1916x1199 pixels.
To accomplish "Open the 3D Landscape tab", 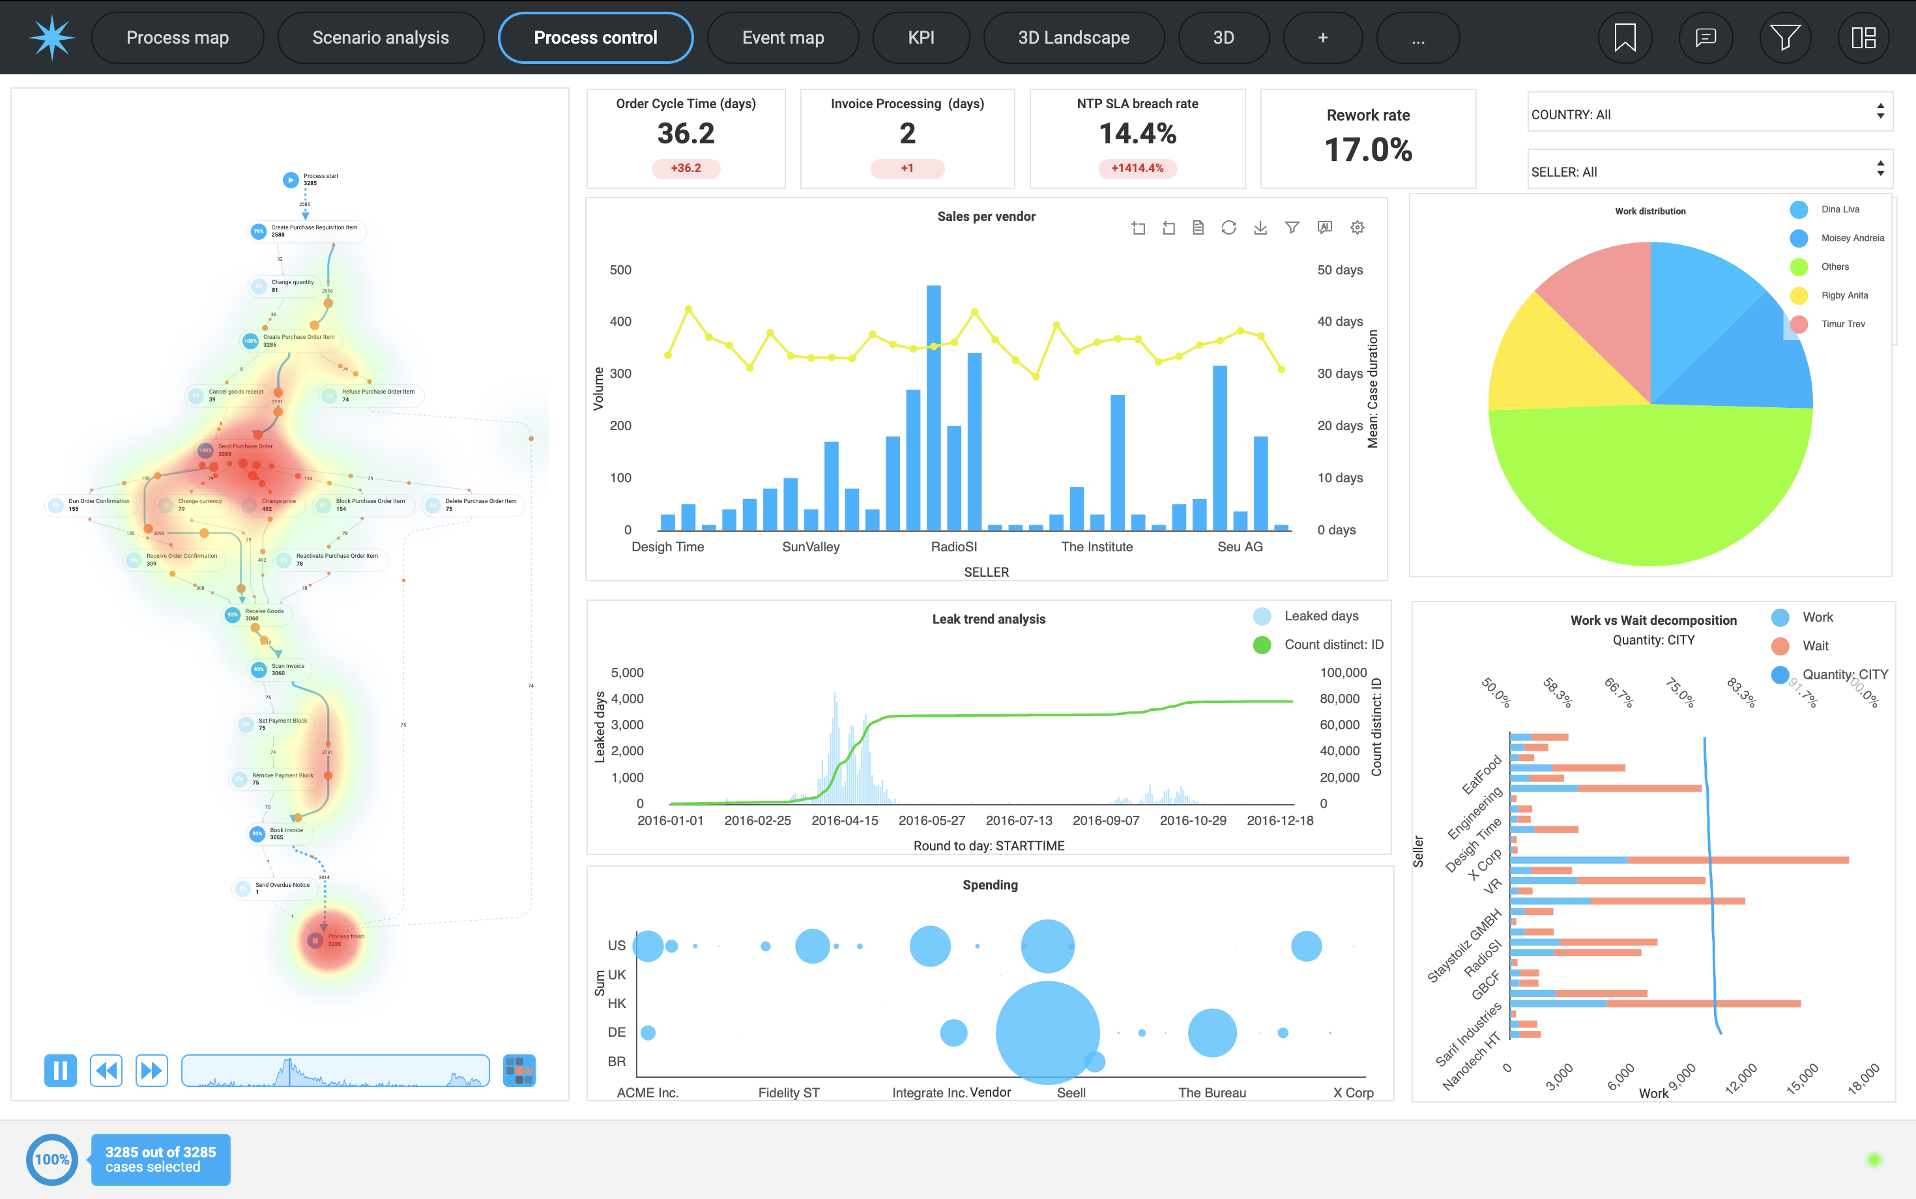I will coord(1074,37).
